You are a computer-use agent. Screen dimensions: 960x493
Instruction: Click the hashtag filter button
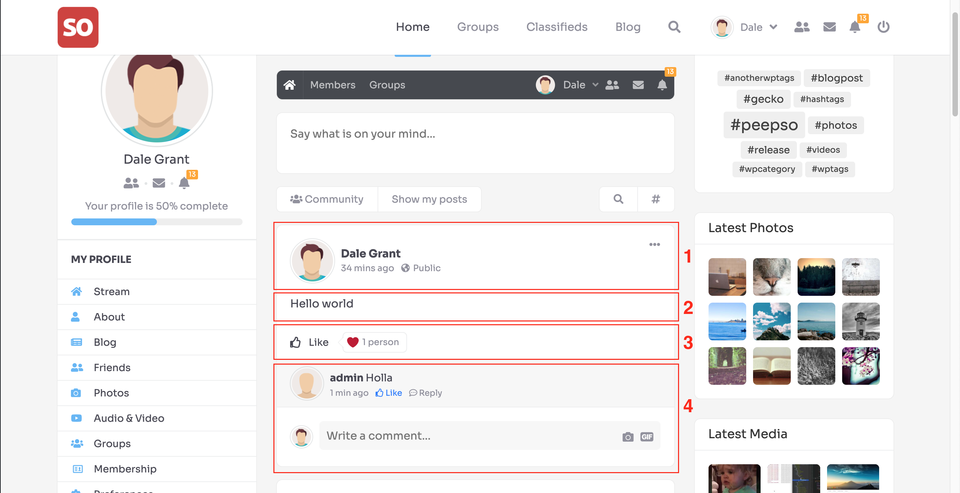coord(656,199)
